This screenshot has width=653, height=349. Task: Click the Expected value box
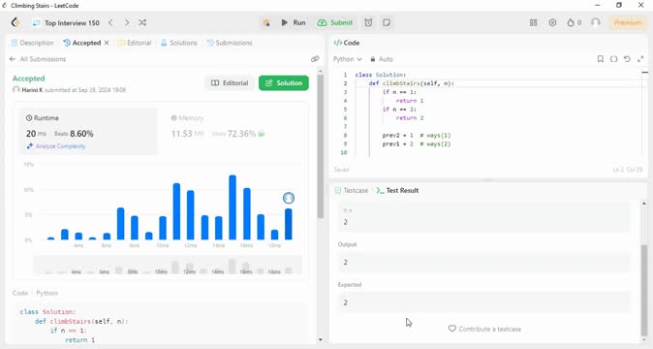[x=484, y=302]
